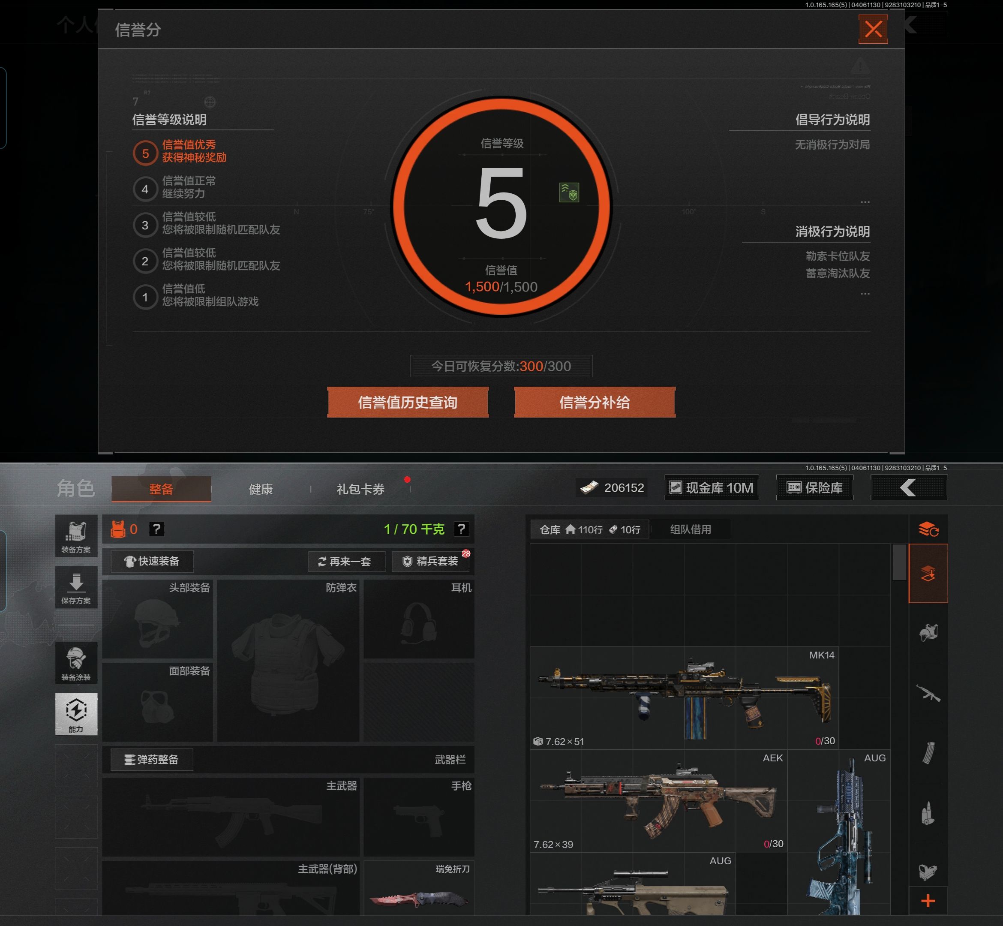Filter warehouse by rifle icon
Viewport: 1003px width, 926px height.
tap(928, 694)
